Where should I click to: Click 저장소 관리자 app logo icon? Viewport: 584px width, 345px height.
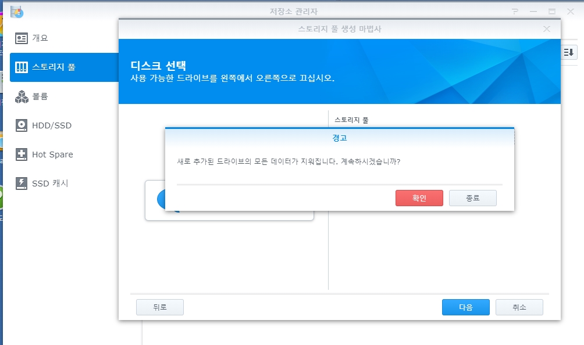(17, 12)
